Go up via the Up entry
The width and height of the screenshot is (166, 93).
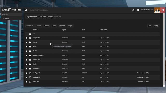[x=34, y=34]
